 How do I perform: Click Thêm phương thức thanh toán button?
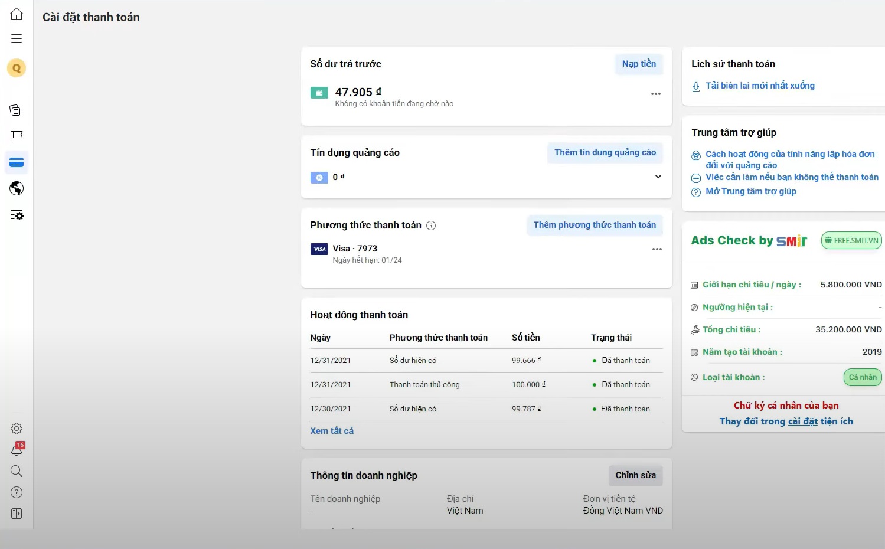click(x=594, y=225)
